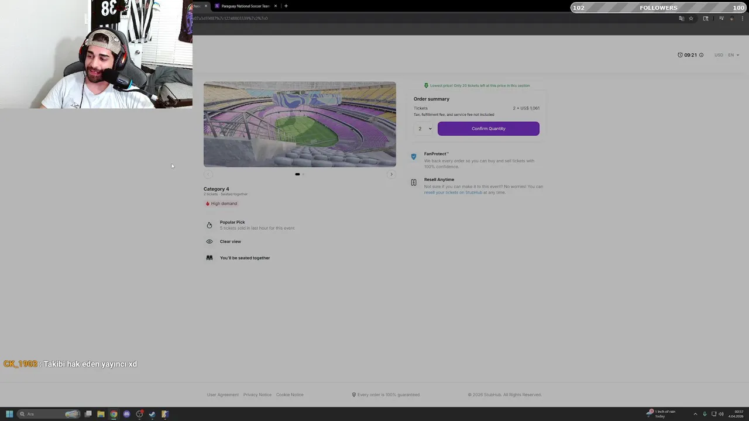Click the seated together seats icon
The height and width of the screenshot is (421, 749).
click(209, 258)
